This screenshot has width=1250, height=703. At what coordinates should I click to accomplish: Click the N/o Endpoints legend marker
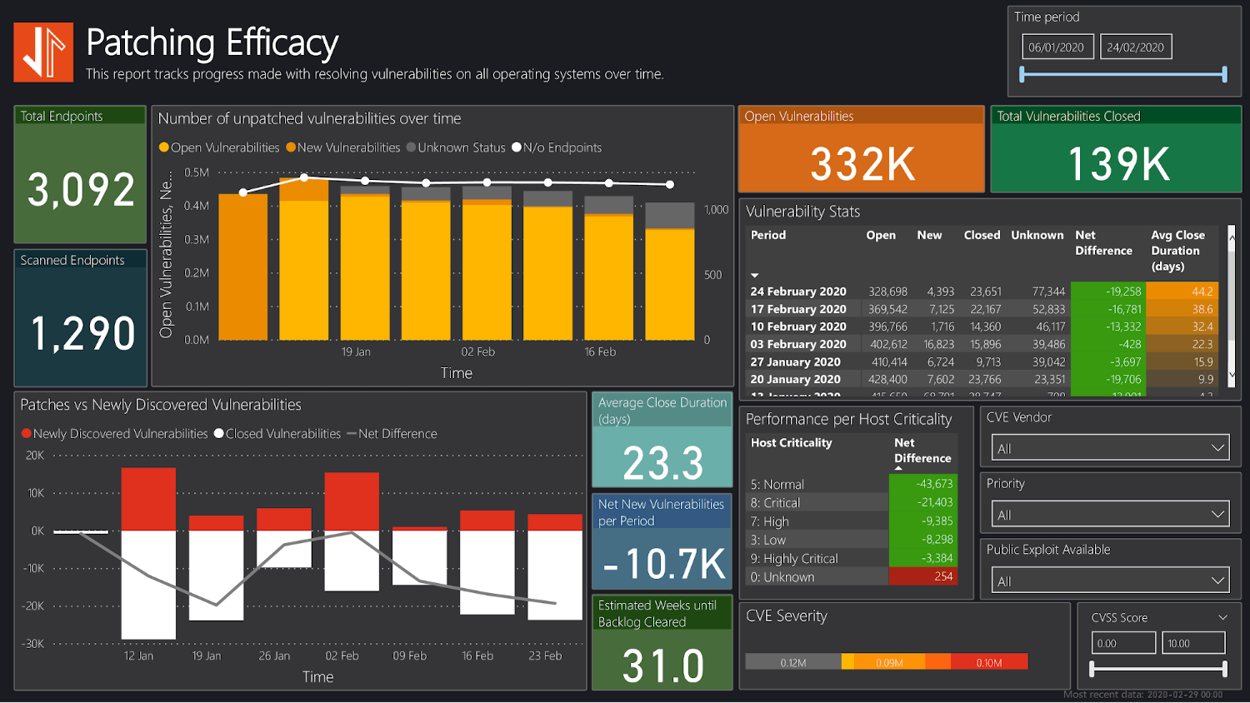515,147
